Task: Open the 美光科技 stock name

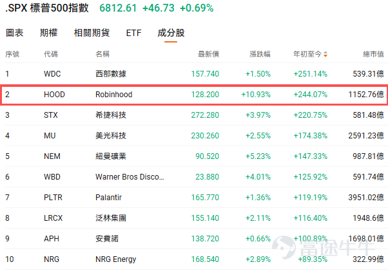Action: click(111, 136)
